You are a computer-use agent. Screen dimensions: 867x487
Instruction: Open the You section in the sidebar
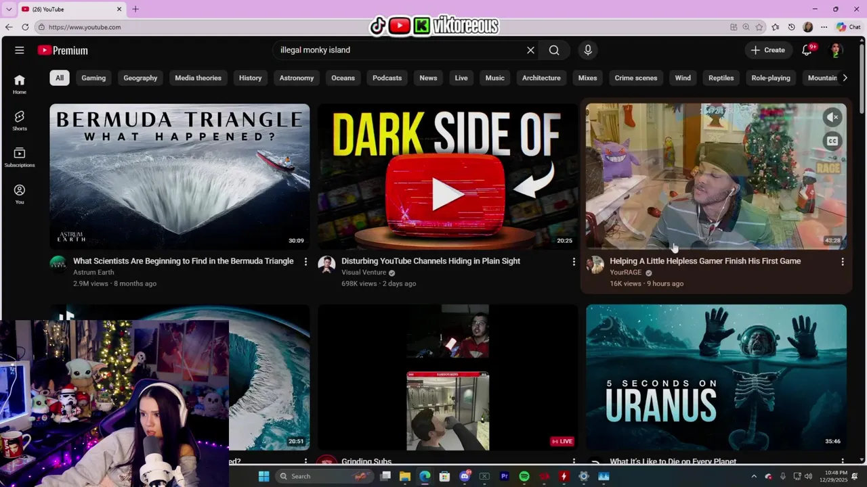20,195
